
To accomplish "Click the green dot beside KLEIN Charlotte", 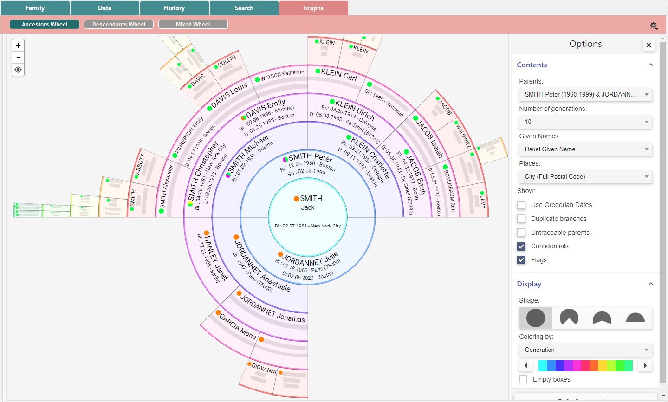I will 348,137.
